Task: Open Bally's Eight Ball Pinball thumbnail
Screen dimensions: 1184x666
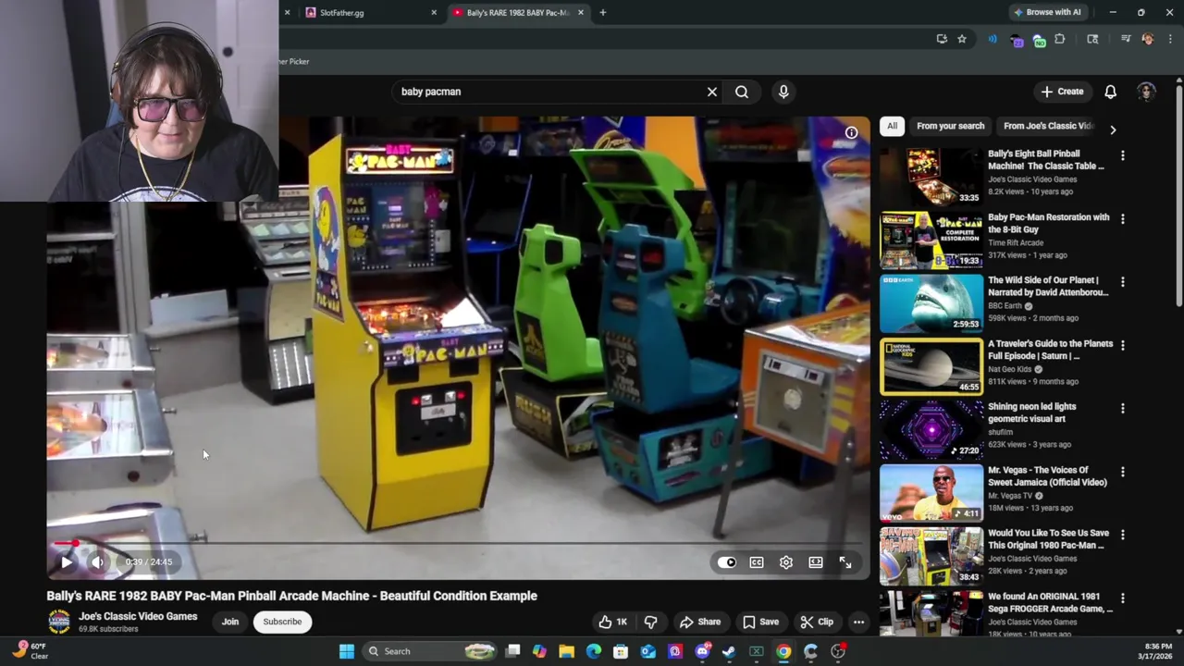Action: click(x=931, y=177)
